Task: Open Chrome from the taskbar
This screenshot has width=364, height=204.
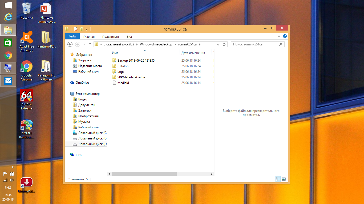Action: tap(8, 55)
